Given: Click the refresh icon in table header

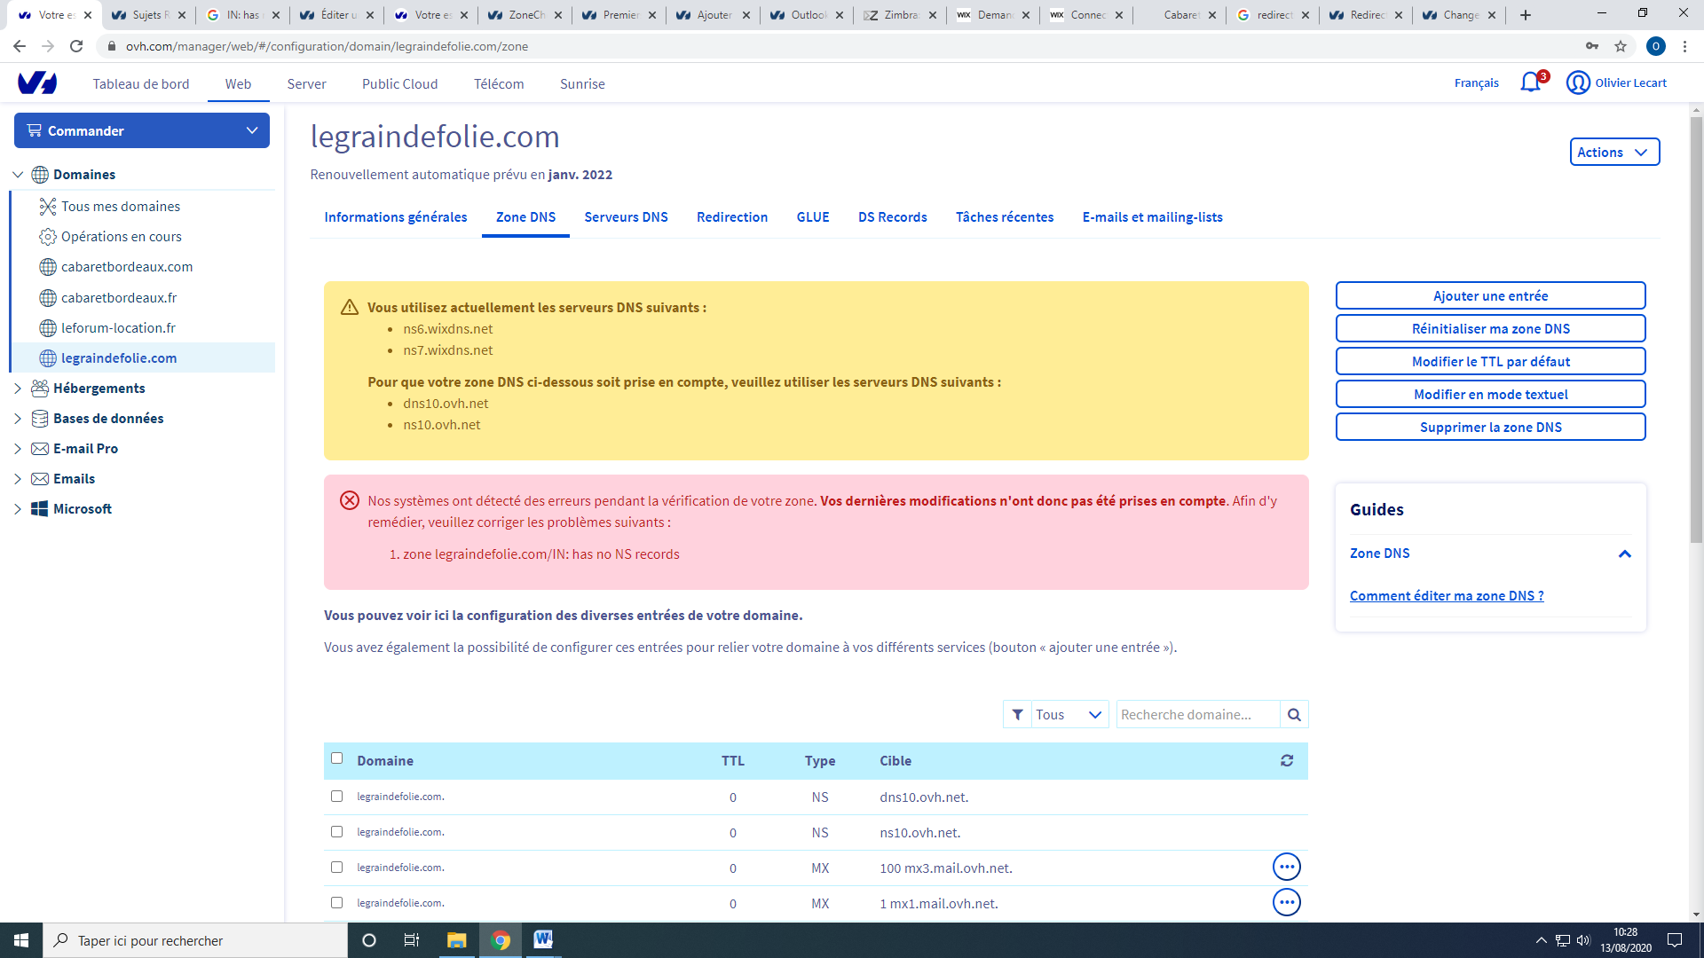Looking at the screenshot, I should (x=1287, y=760).
